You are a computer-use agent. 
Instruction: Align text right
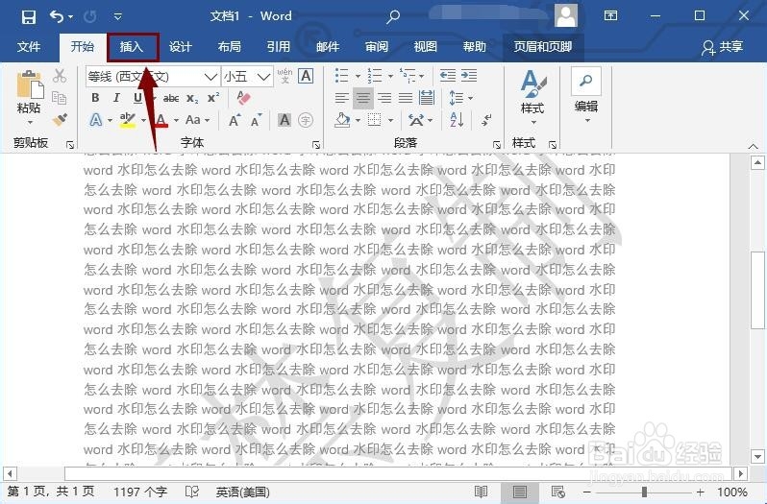(384, 98)
